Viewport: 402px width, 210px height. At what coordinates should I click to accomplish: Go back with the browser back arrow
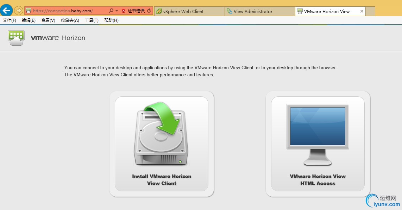(x=6, y=11)
